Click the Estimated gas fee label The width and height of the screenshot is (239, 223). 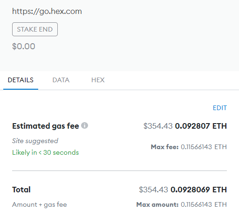click(x=46, y=126)
